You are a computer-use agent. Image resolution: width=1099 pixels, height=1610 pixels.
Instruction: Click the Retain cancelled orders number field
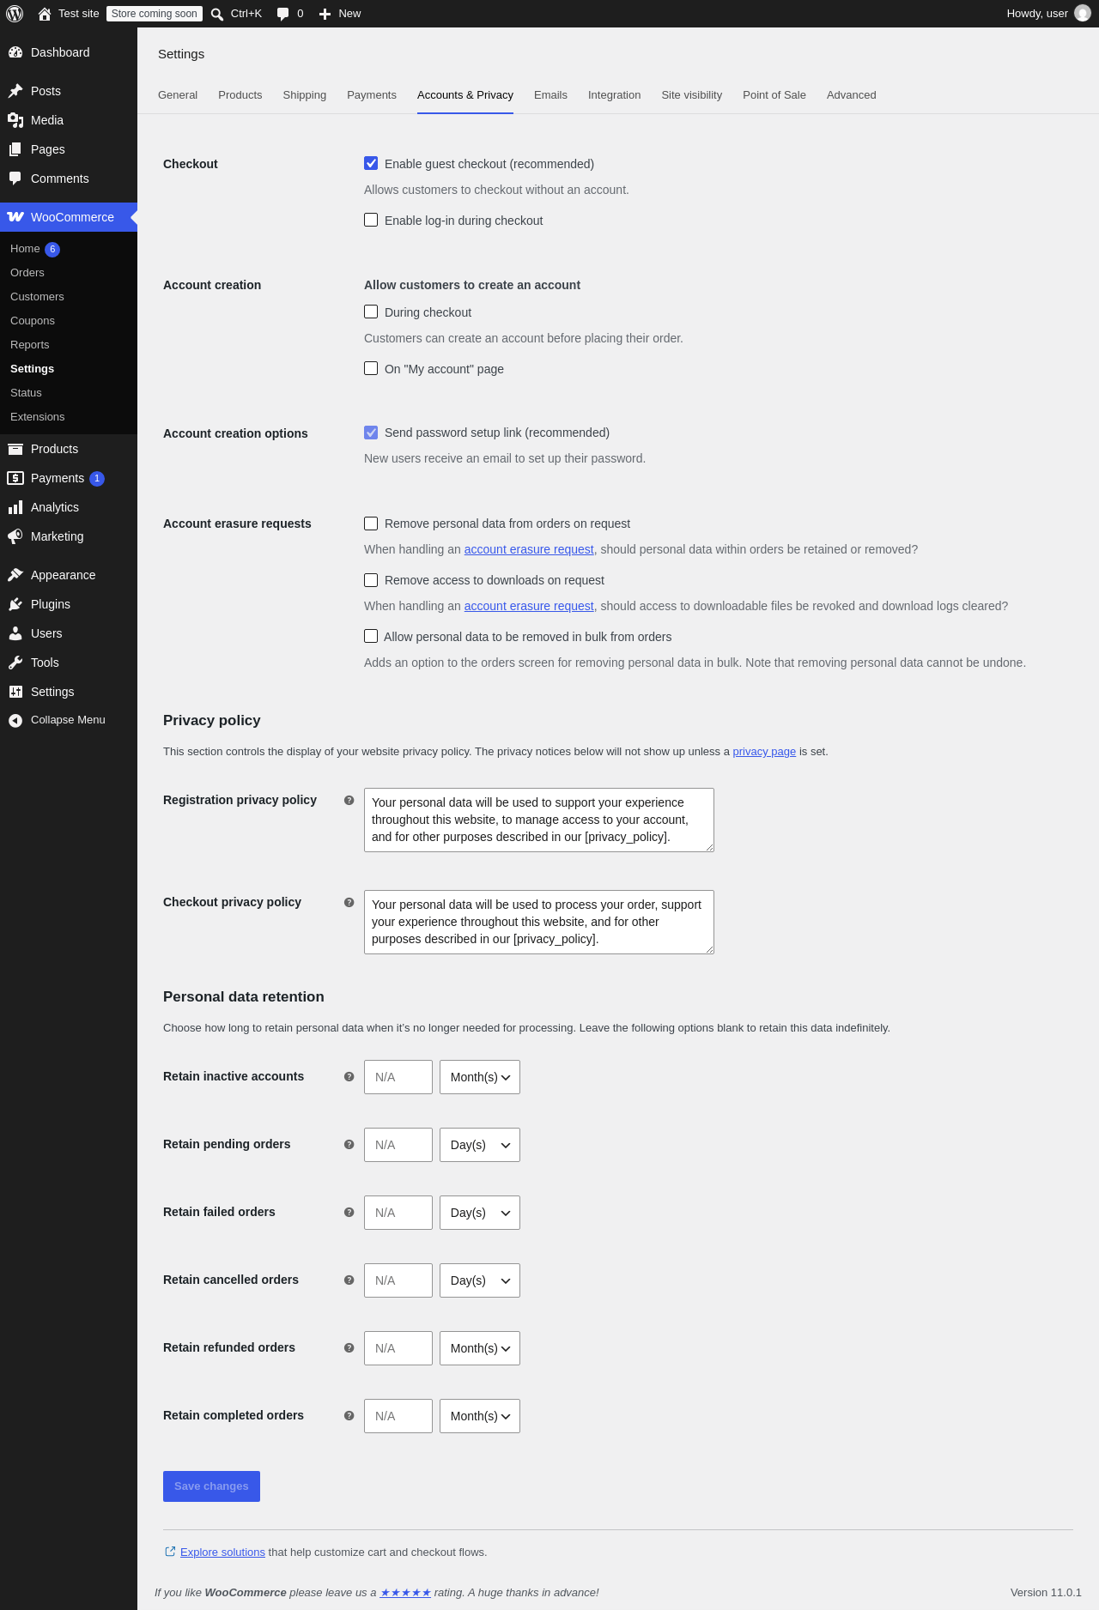pyautogui.click(x=398, y=1280)
